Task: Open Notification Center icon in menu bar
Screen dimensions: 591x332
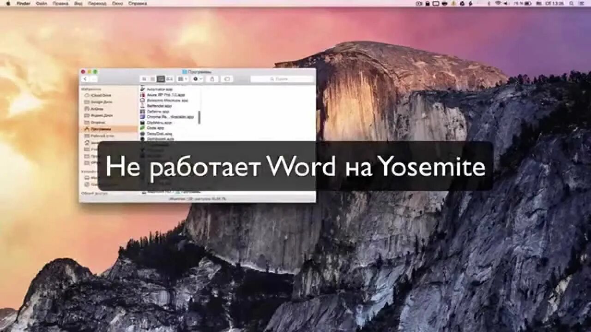Action: pos(581,3)
